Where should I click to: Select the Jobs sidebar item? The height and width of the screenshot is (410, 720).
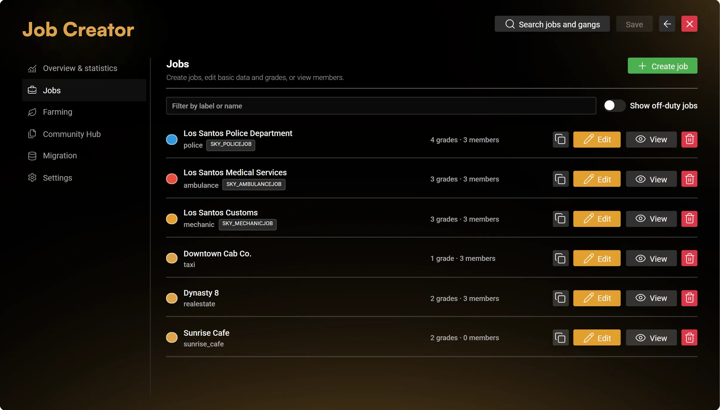pos(84,90)
